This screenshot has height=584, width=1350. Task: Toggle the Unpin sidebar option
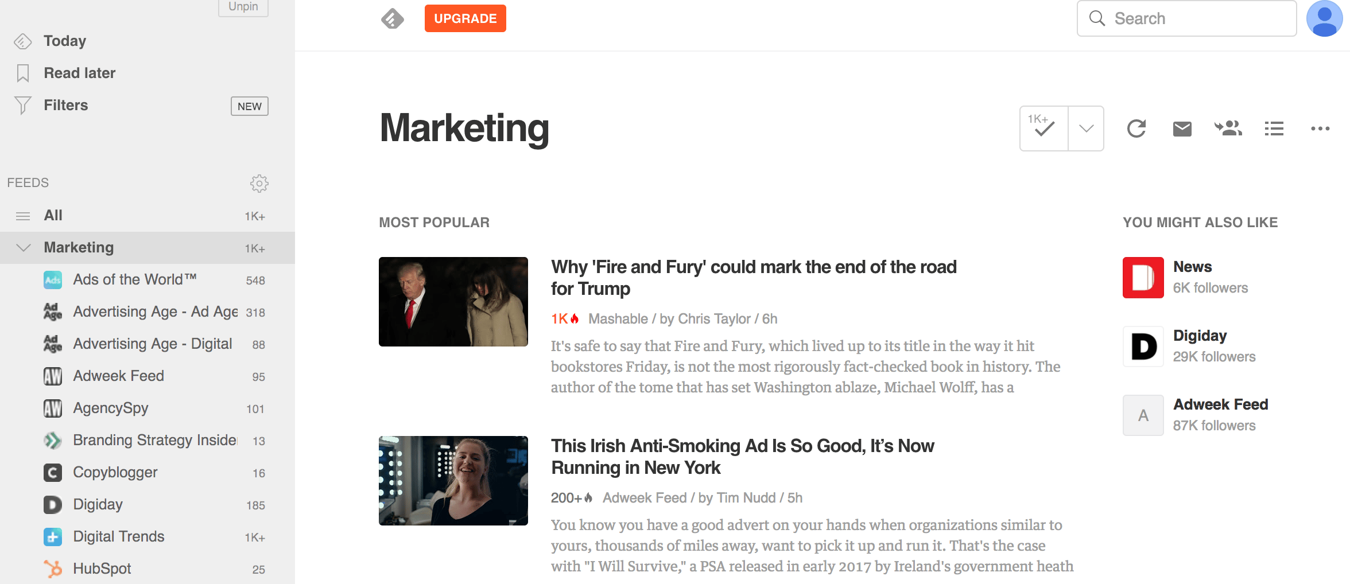(x=243, y=6)
